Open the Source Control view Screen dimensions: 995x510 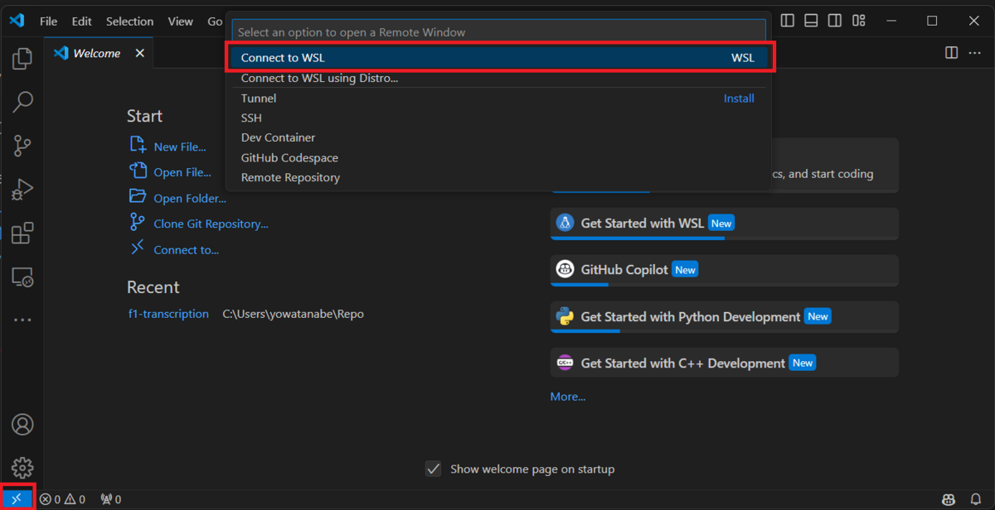pos(22,147)
